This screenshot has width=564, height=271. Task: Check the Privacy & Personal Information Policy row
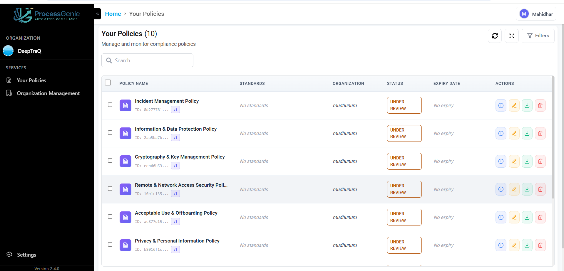tap(110, 245)
